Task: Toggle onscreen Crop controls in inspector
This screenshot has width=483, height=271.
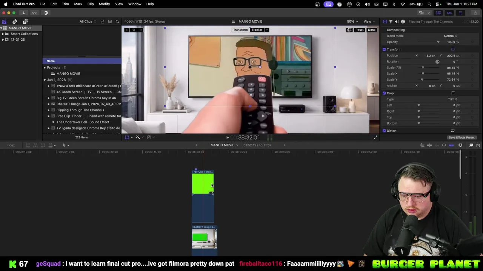Action: pos(453,93)
